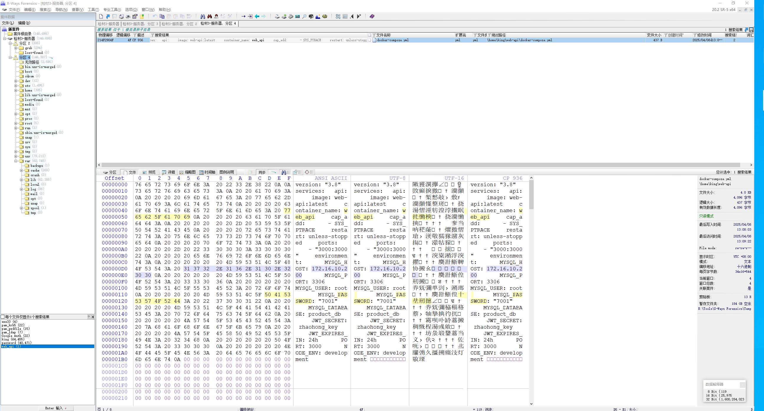Viewport: 764px width, 411px height.
Task: Click the red binoculars HEX search icon
Action: (216, 16)
